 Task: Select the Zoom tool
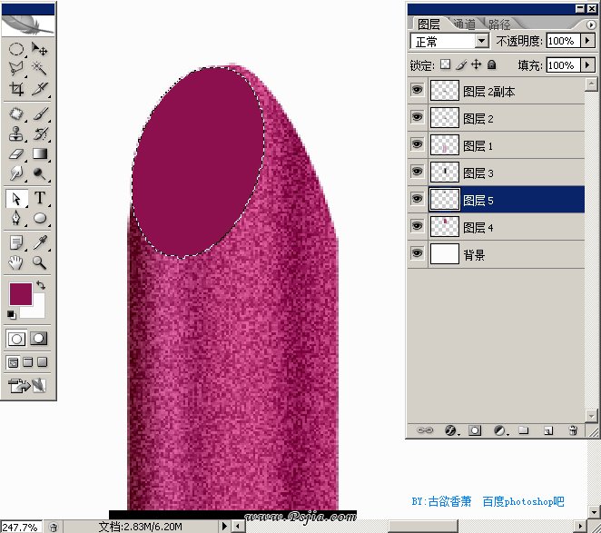[39, 262]
